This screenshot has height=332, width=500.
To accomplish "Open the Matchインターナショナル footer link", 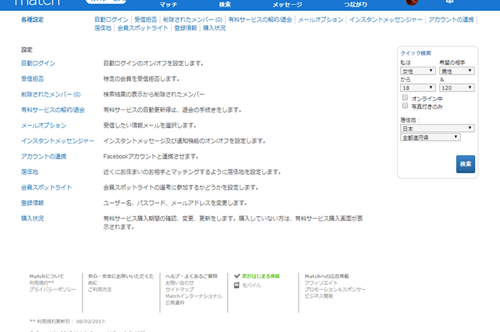I will pos(194,296).
